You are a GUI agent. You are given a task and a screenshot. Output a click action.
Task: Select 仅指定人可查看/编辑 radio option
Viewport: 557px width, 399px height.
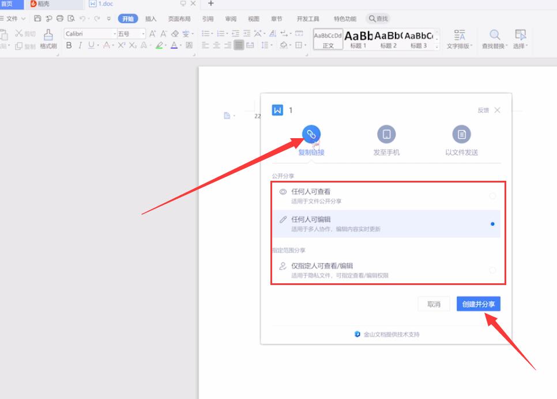point(492,270)
